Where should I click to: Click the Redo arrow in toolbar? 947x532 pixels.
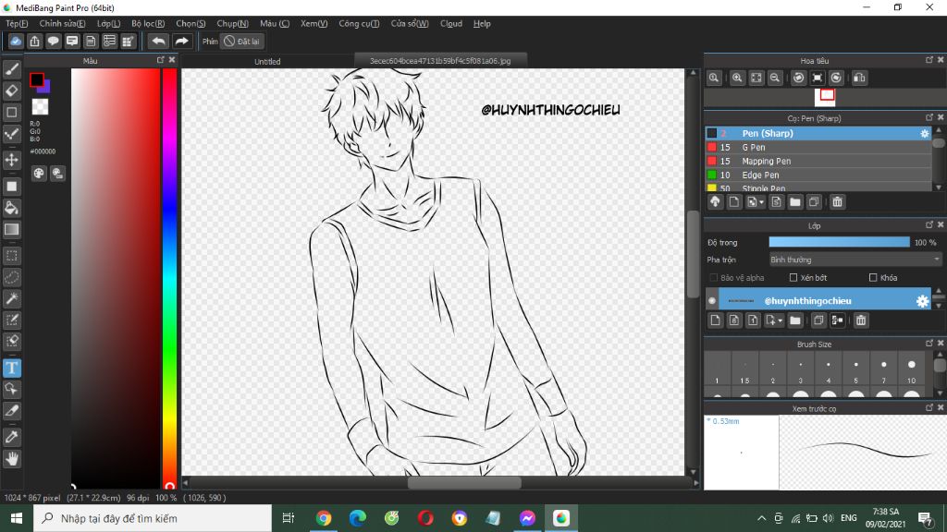coord(181,41)
